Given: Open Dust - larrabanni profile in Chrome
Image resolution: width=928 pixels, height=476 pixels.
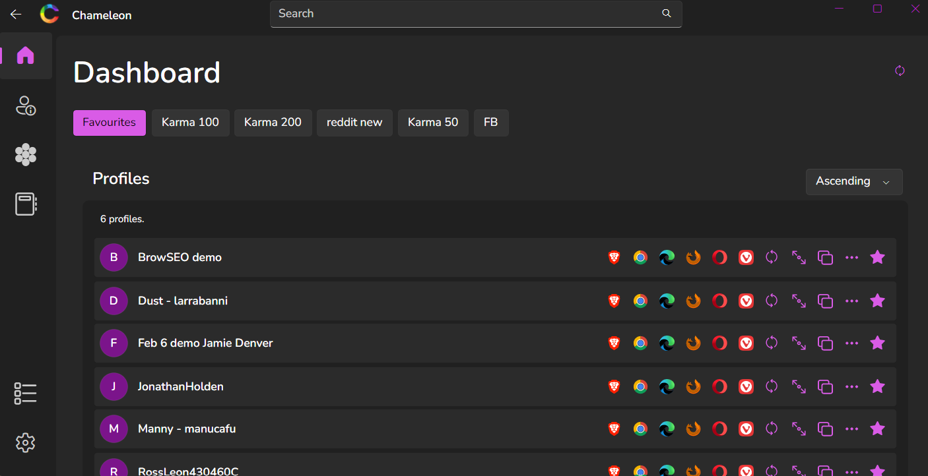Looking at the screenshot, I should pos(640,301).
